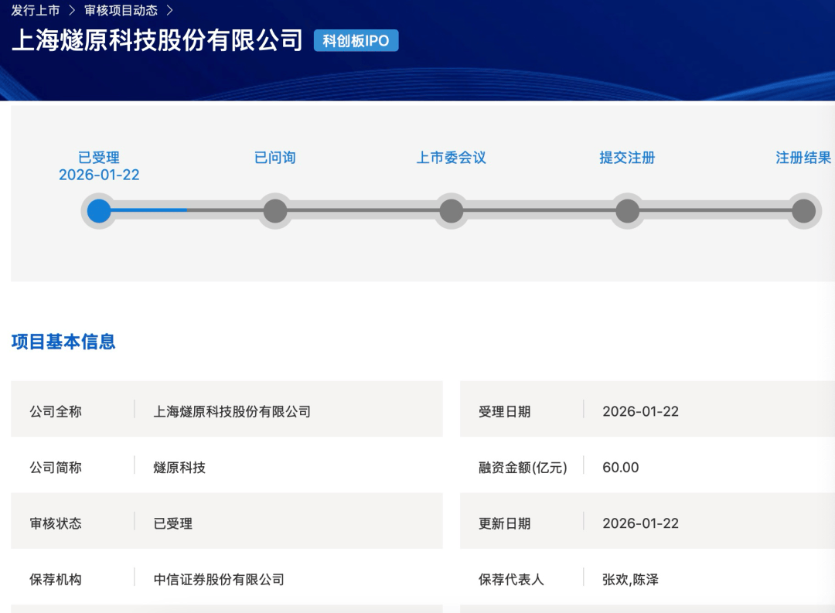The image size is (835, 613).
Task: Click the 上市委会议 stage circle marker
Action: [452, 211]
